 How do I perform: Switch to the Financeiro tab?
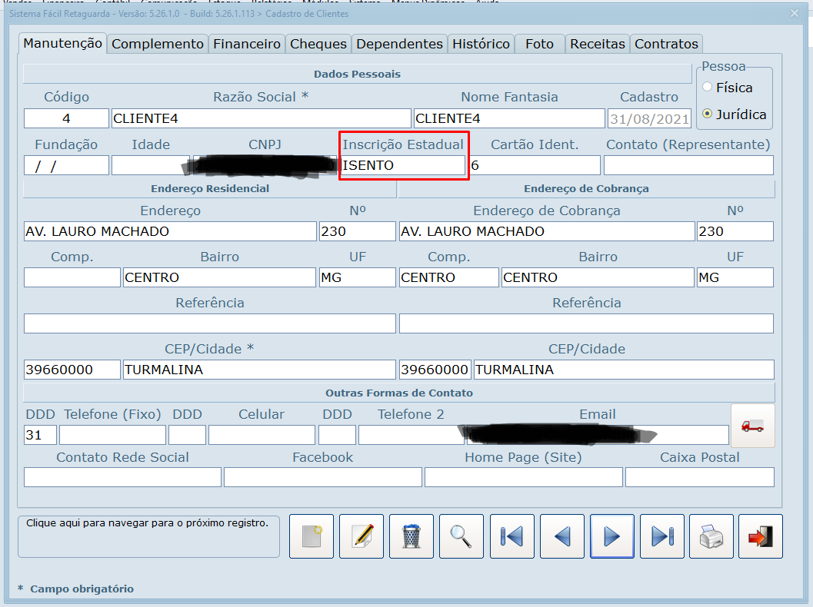click(247, 44)
